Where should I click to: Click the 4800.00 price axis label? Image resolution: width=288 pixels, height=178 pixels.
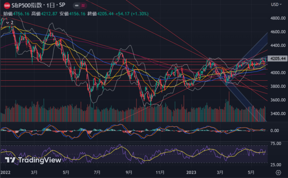click(x=278, y=18)
